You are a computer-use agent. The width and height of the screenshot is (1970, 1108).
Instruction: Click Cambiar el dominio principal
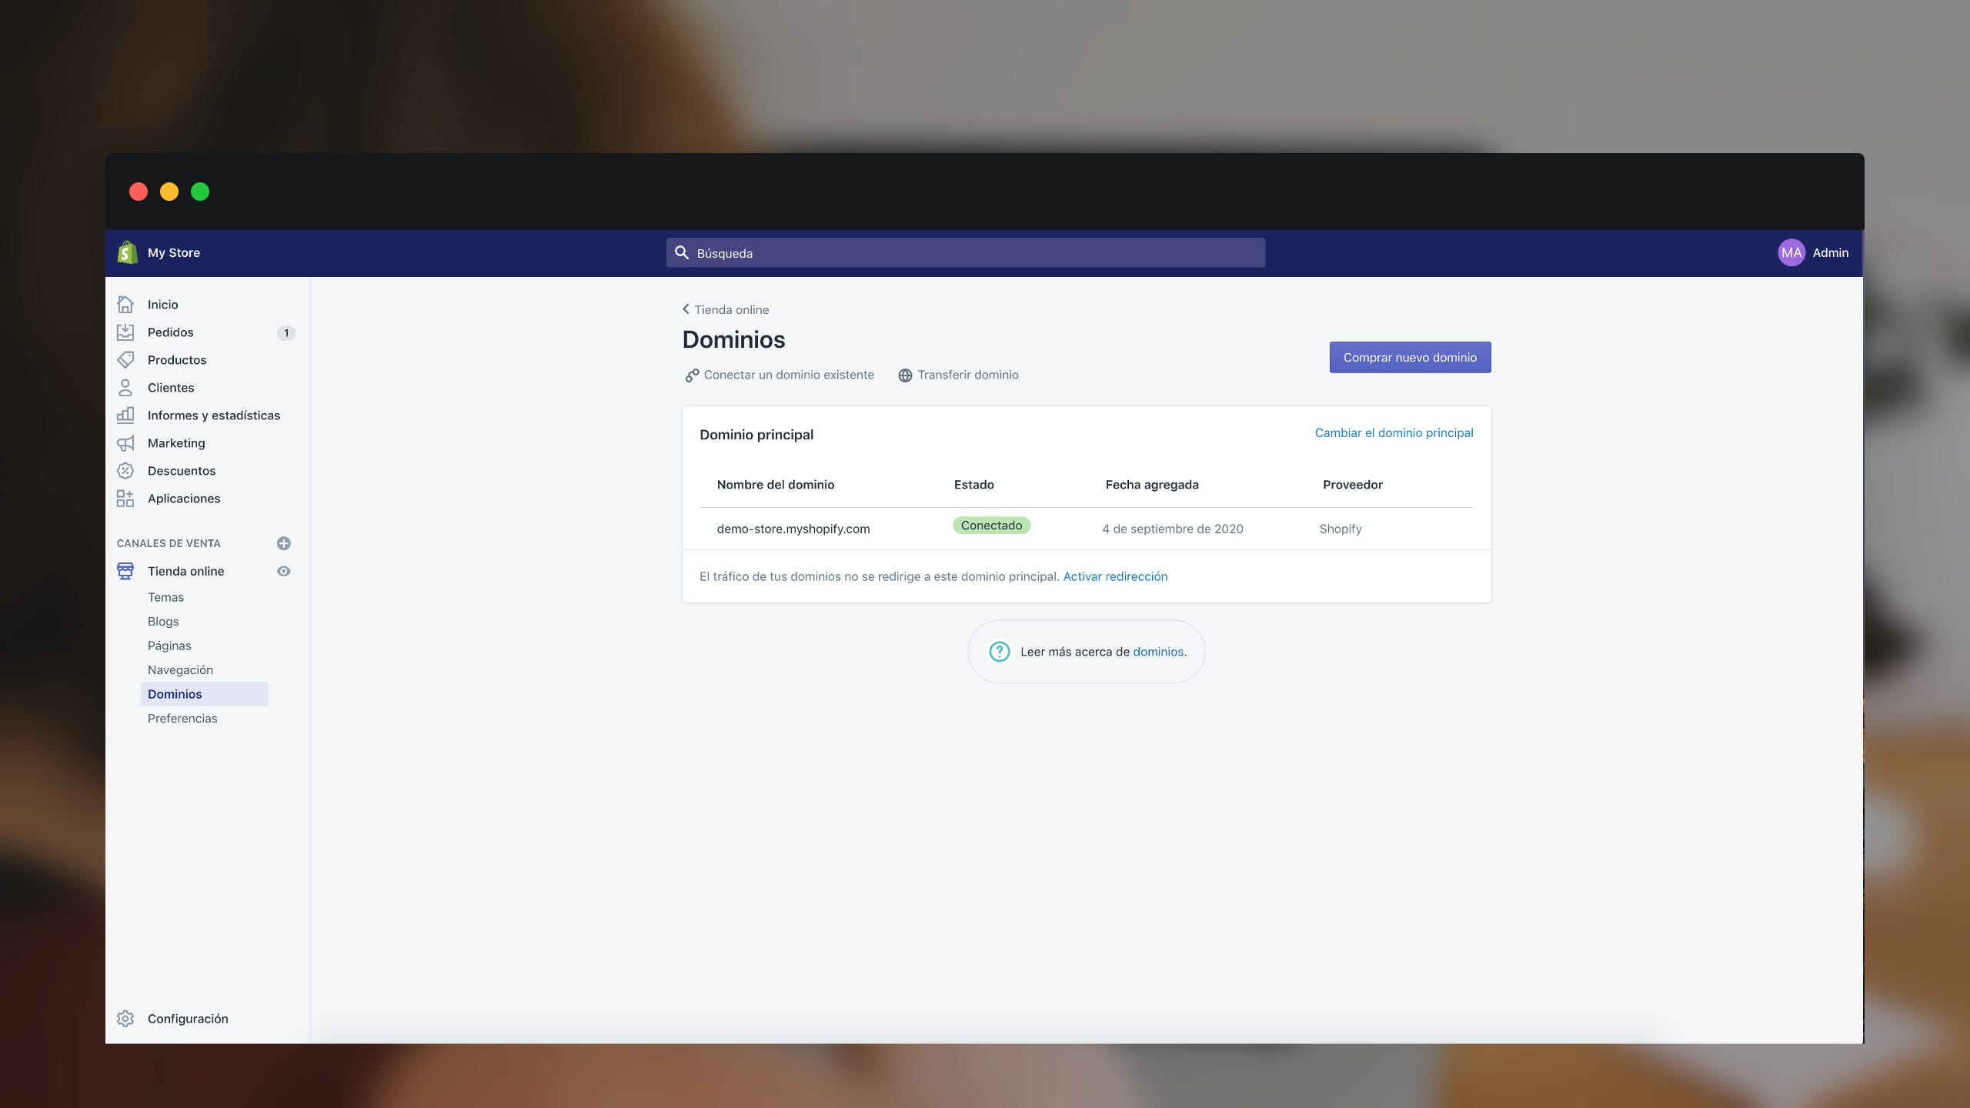(x=1394, y=433)
